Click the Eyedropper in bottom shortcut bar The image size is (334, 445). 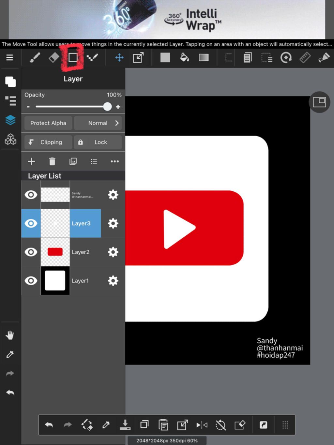(106, 425)
